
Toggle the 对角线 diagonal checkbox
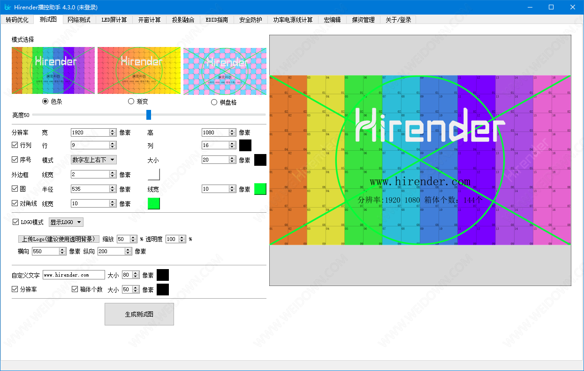coord(15,203)
